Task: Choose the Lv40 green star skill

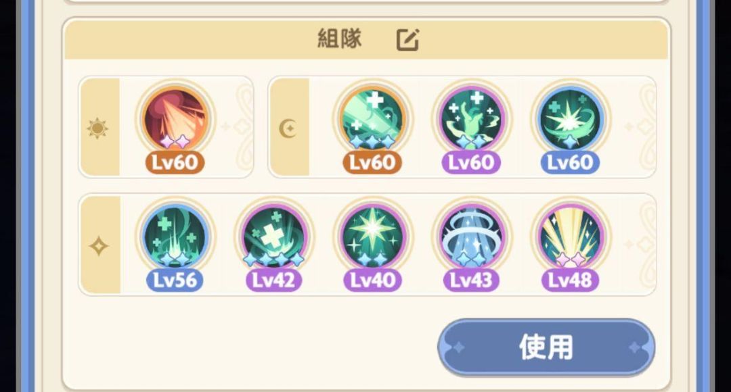Action: 372,237
